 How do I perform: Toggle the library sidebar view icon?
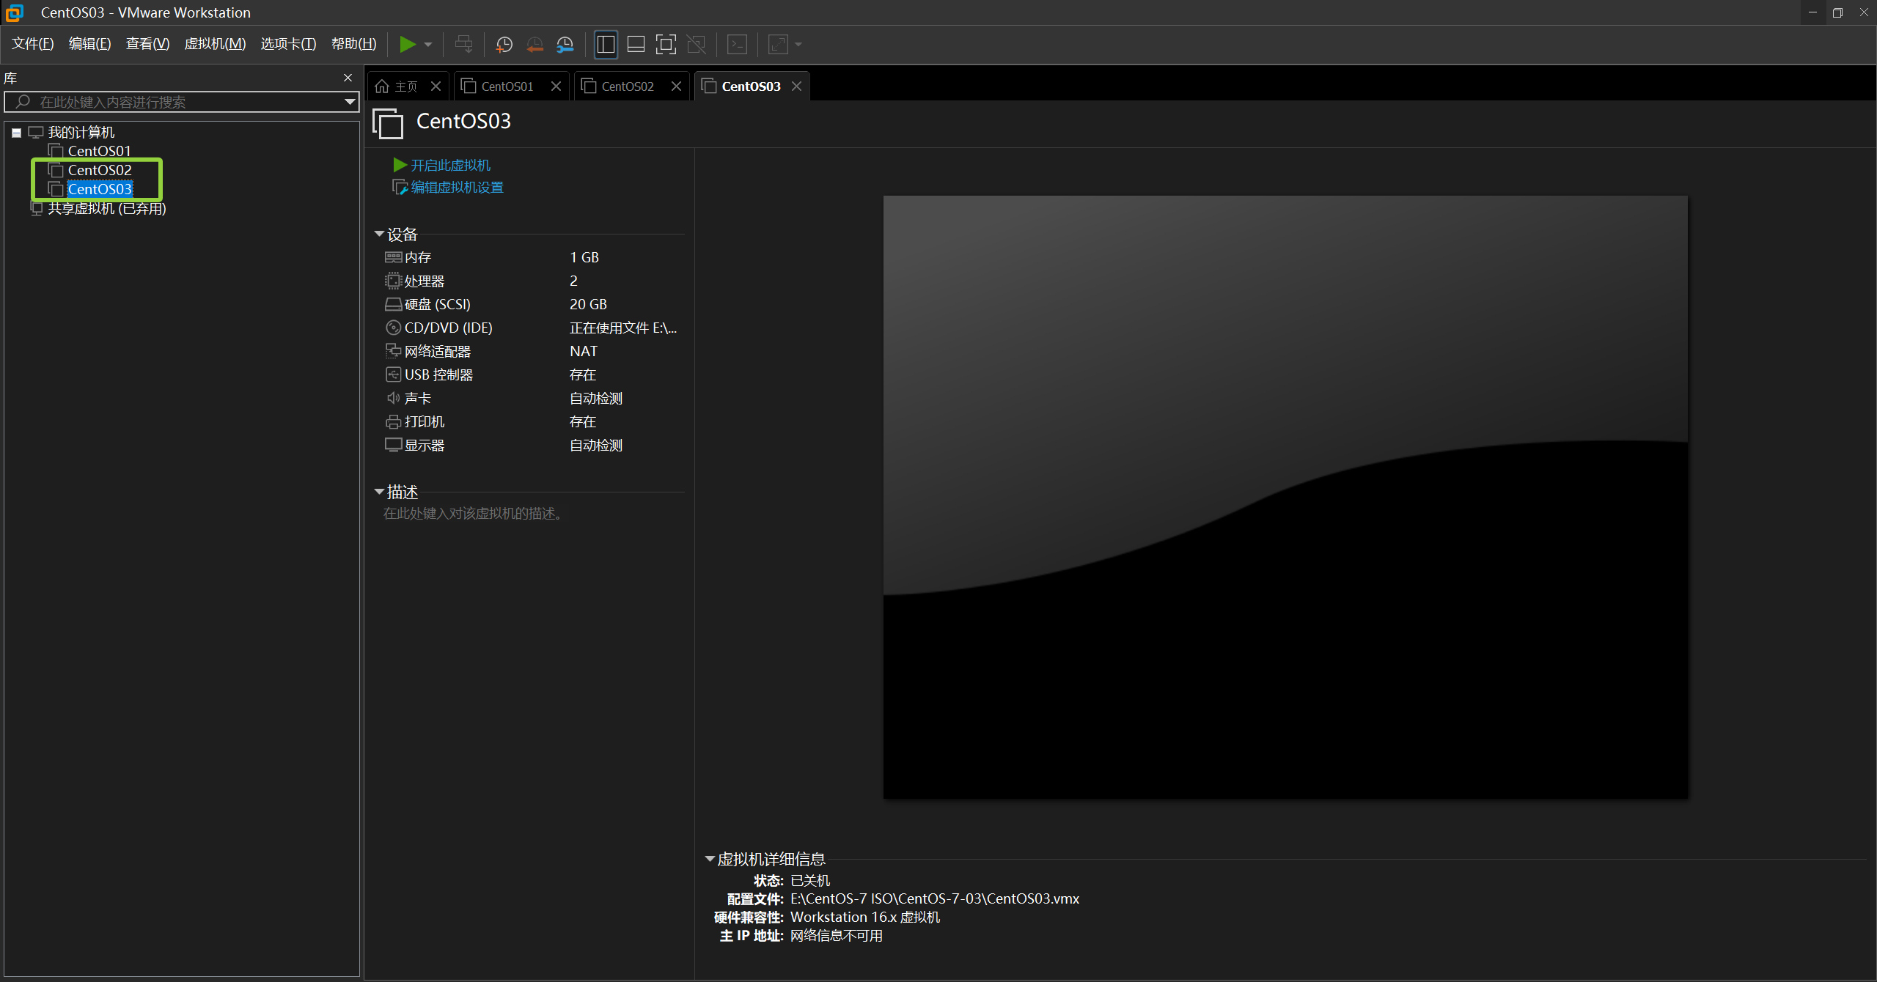pyautogui.click(x=606, y=45)
